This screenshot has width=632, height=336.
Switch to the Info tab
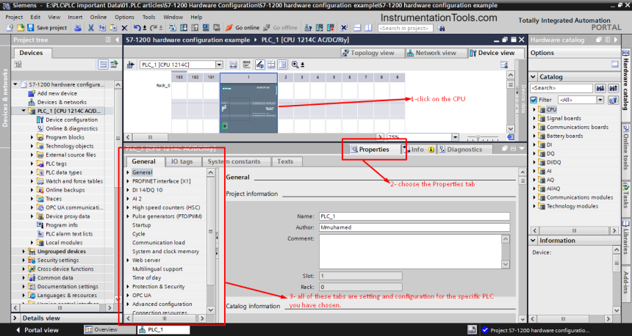(417, 149)
